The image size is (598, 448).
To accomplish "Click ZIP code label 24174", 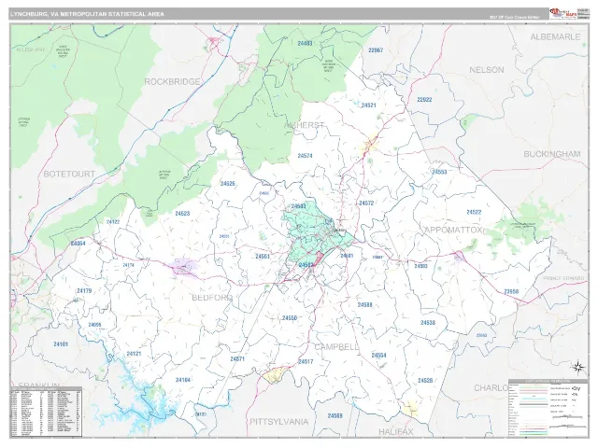I will pyautogui.click(x=129, y=265).
